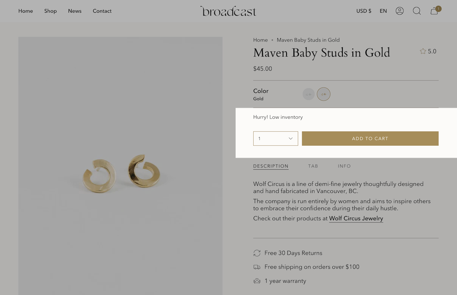The height and width of the screenshot is (295, 457).
Task: Click the Home breadcrumb link
Action: pos(260,40)
